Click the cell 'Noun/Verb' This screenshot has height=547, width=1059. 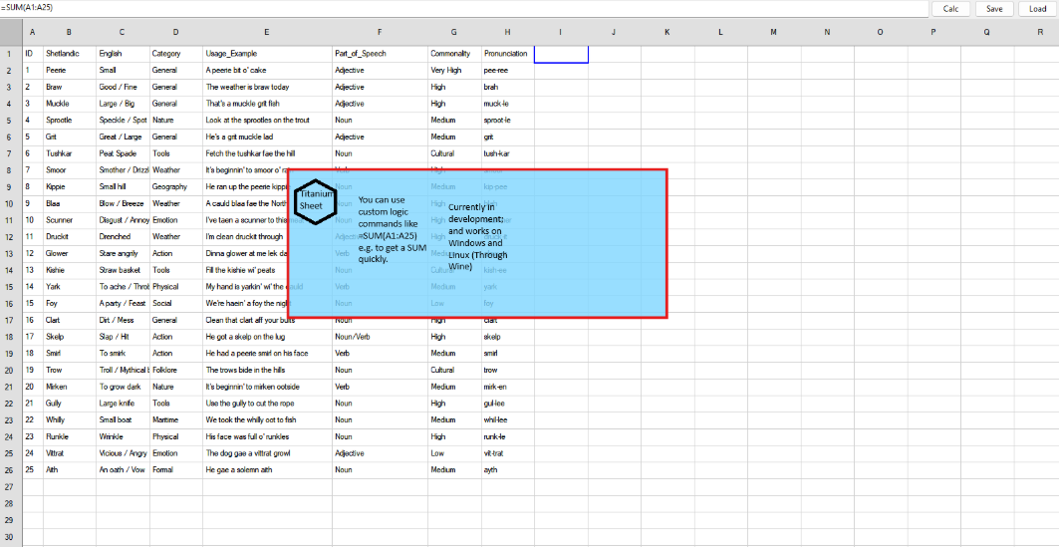380,337
